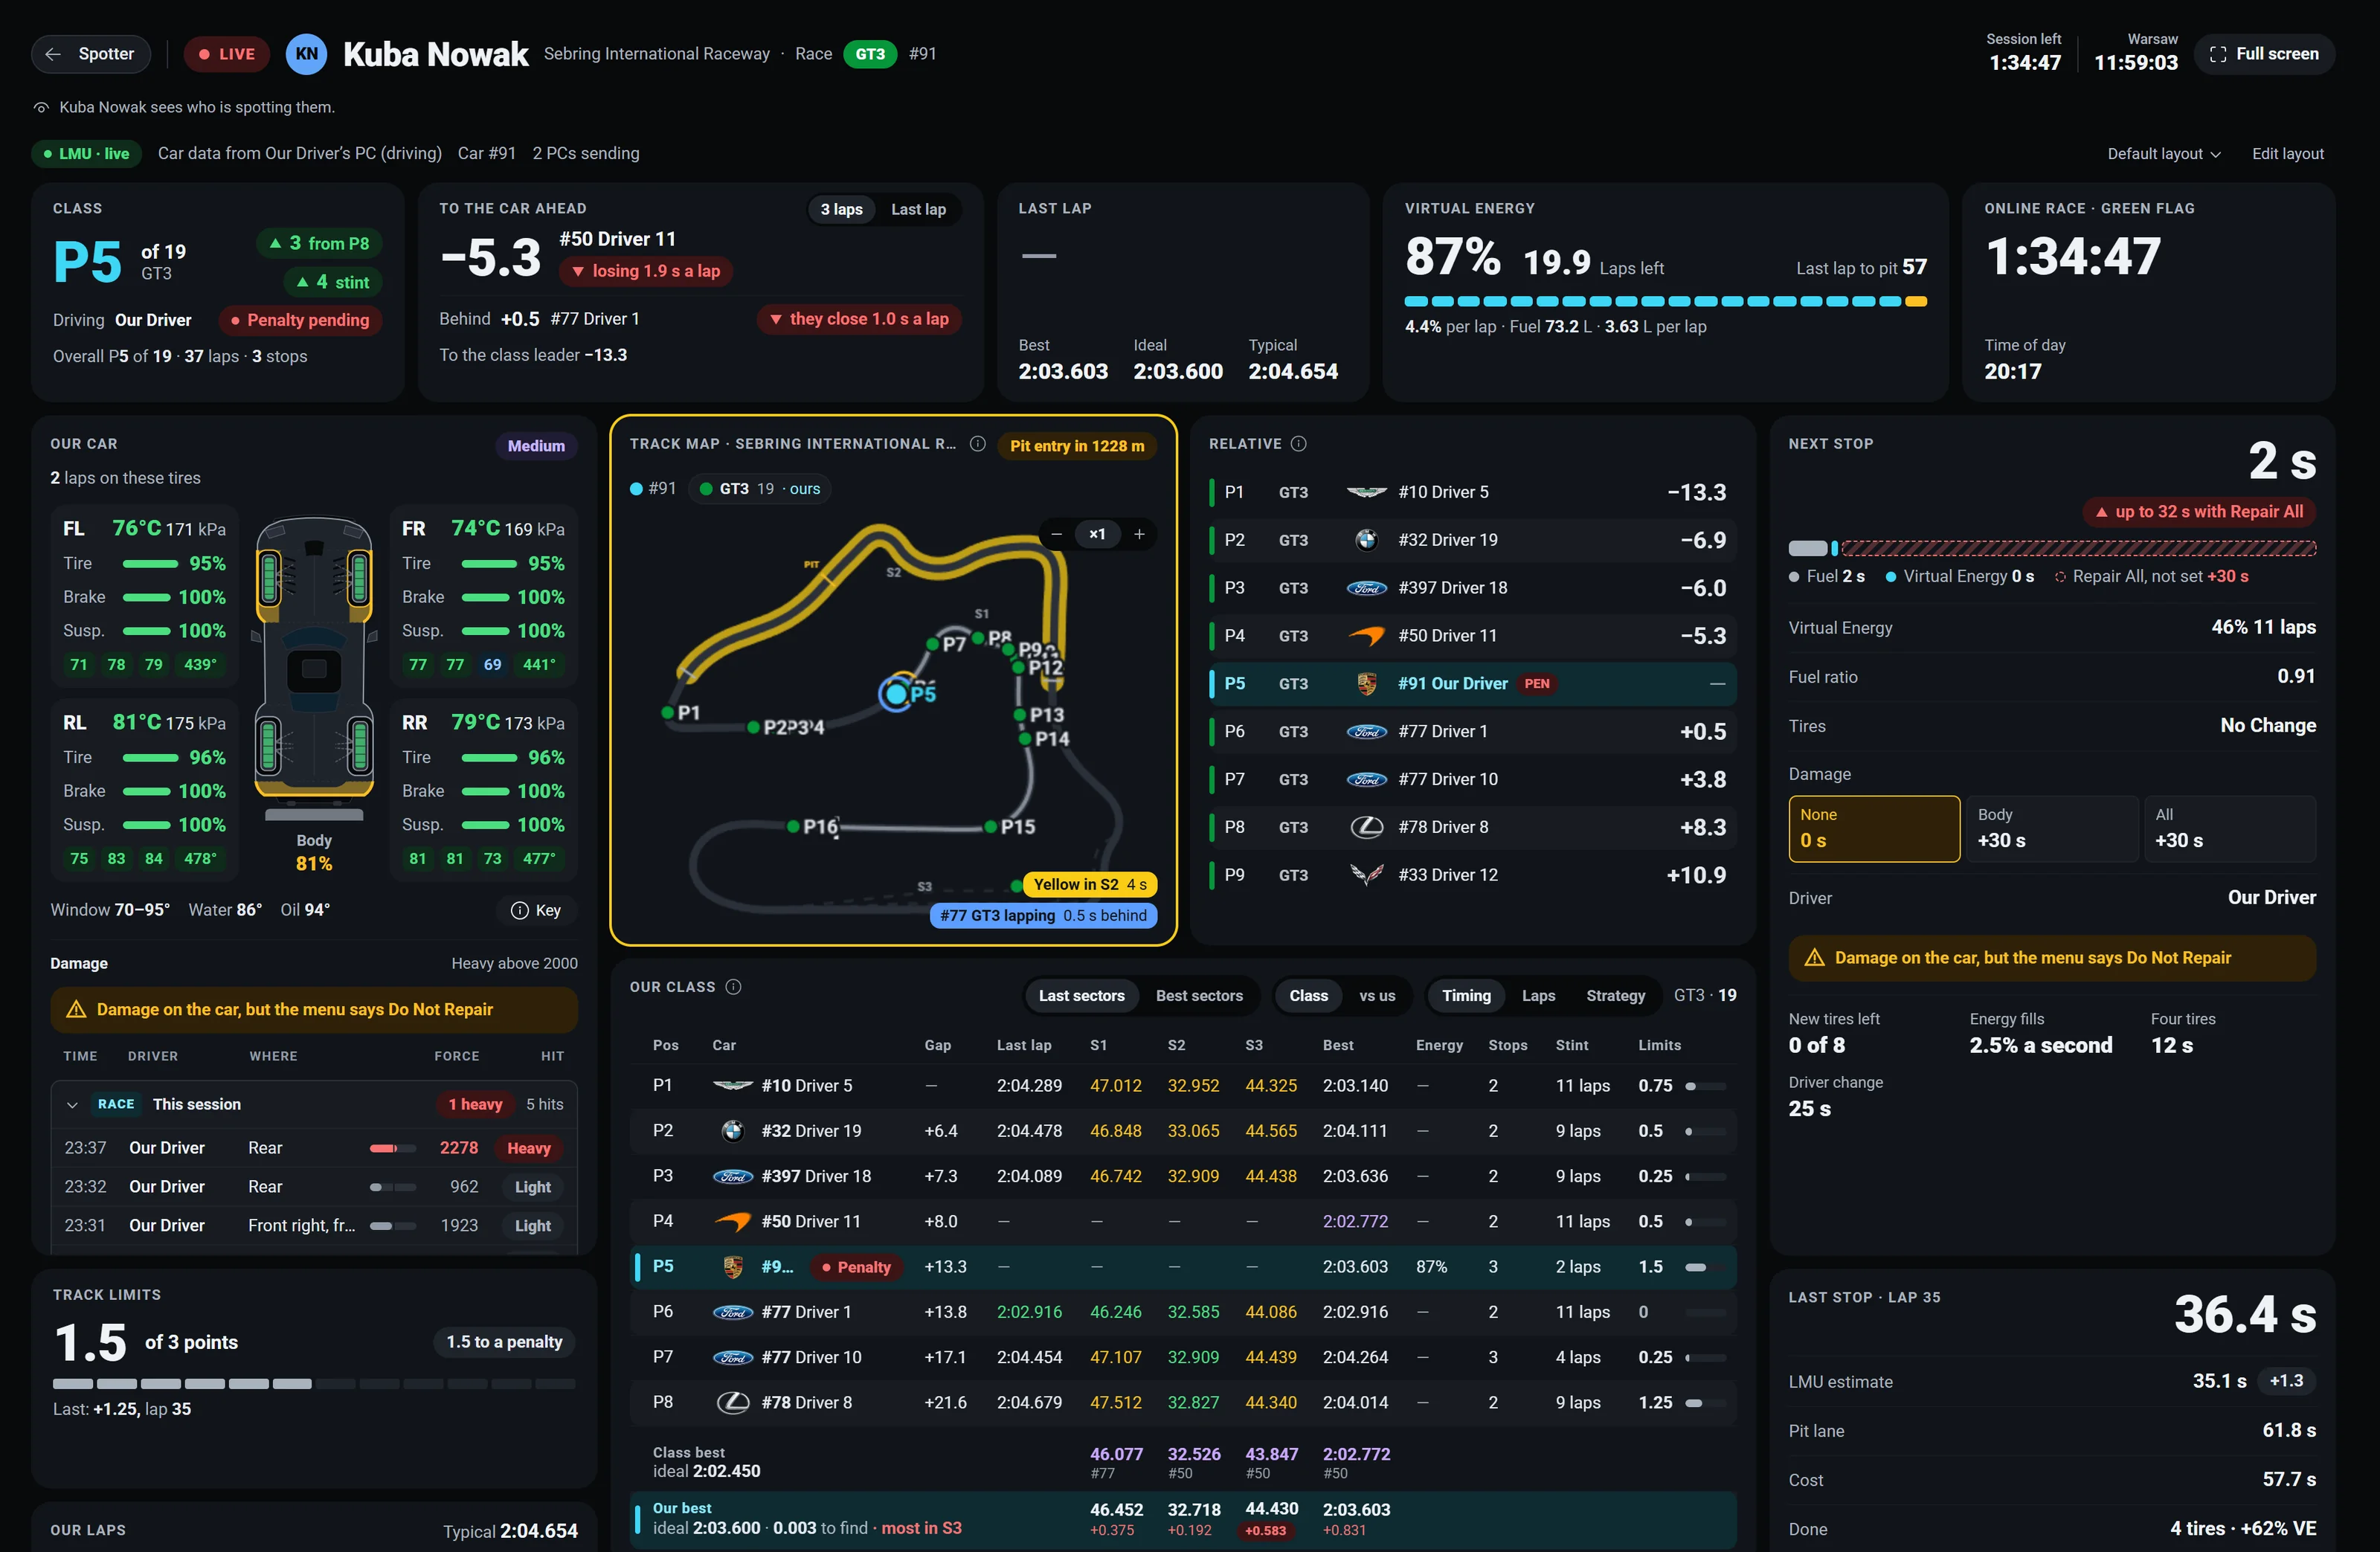Screen dimensions: 2380x1552
Task: Click the BMW logo in class table P2 row
Action: 733,1131
